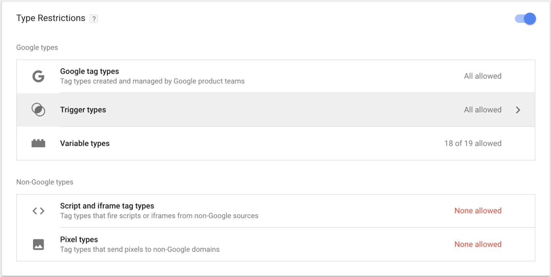Click the Google tag types description text

pos(152,81)
